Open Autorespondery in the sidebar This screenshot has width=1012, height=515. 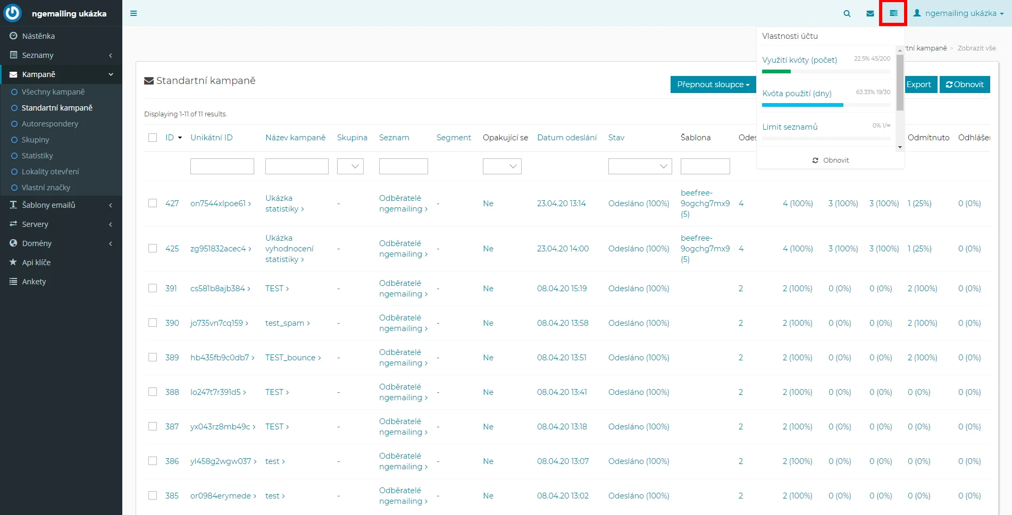[49, 124]
